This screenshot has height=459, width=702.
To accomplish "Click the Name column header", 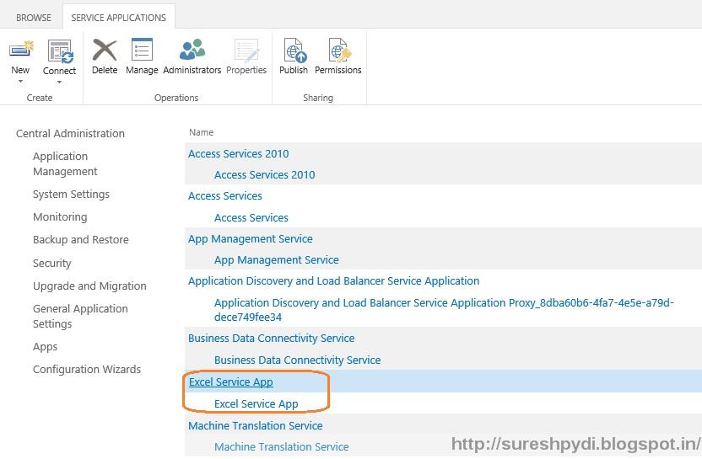I will click(201, 132).
